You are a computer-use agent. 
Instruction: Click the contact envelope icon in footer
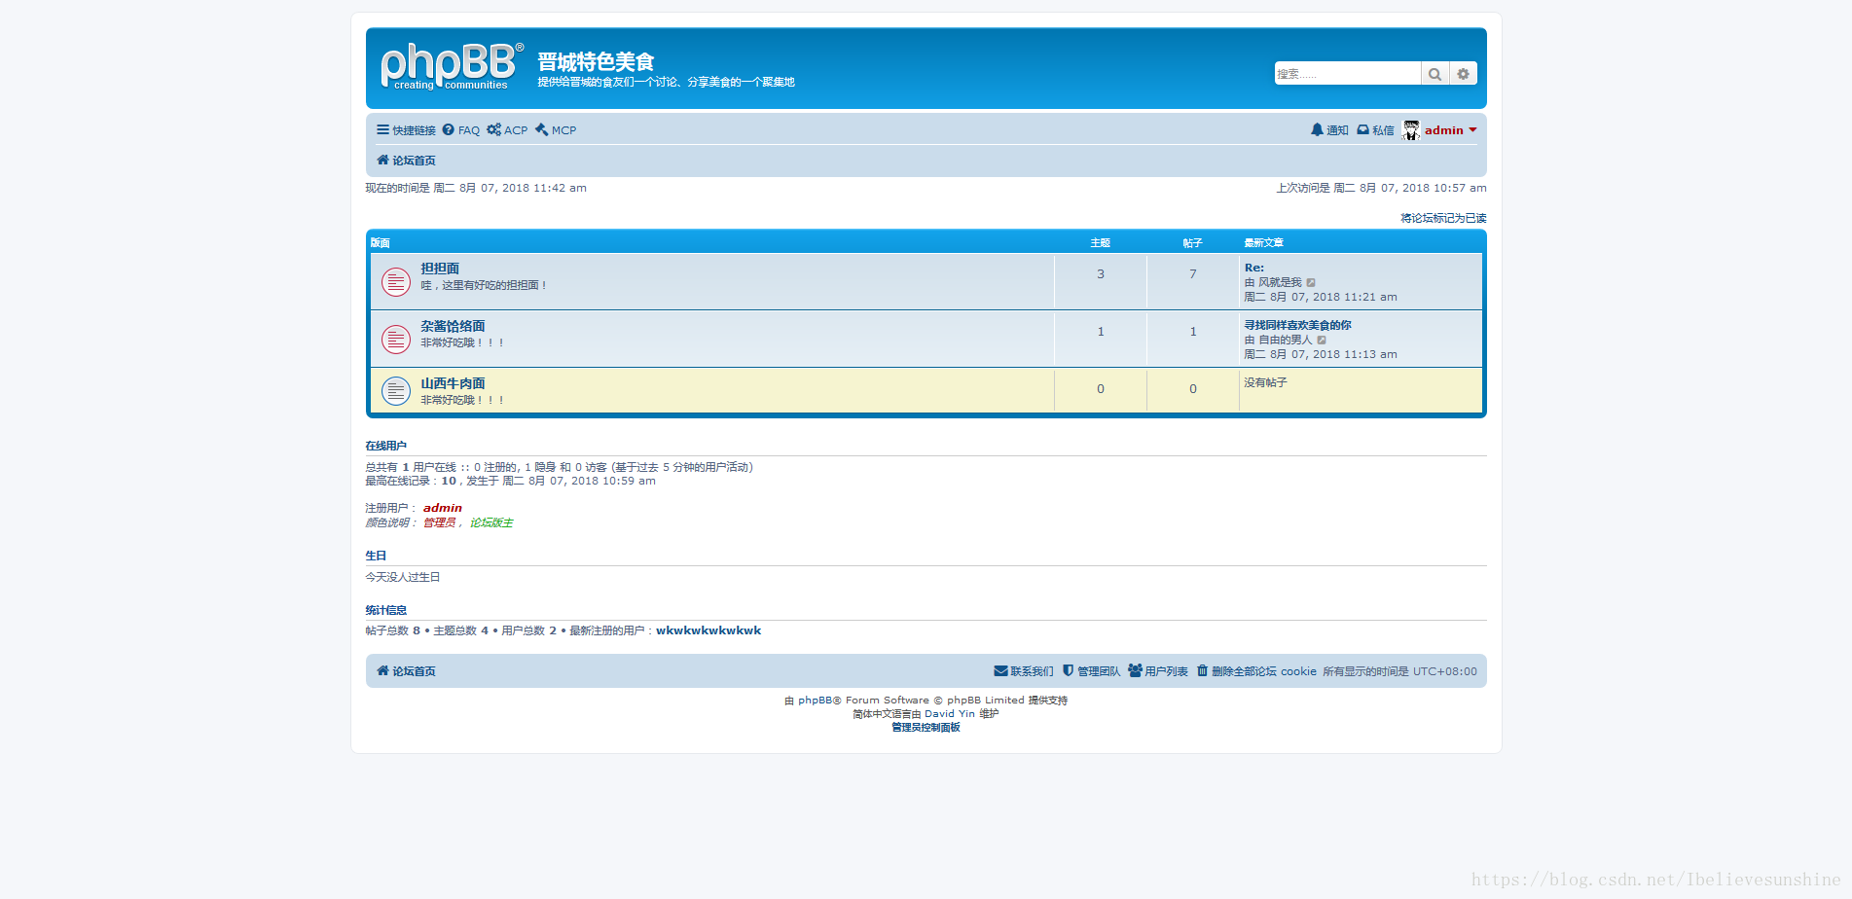(x=1000, y=670)
